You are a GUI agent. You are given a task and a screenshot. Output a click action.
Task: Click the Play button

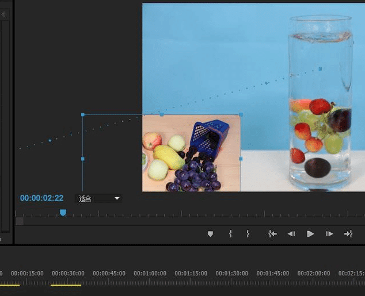310,234
